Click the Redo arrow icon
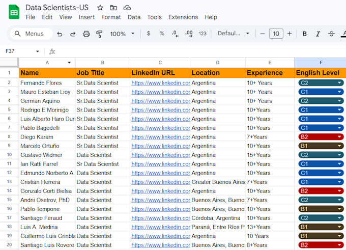Image resolution: width=346 pixels, height=250 pixels. 73,34
